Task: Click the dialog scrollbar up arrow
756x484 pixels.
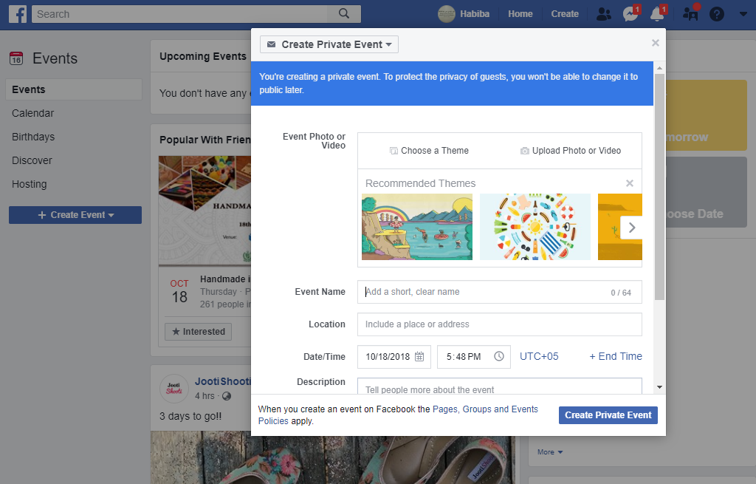Action: tap(659, 68)
